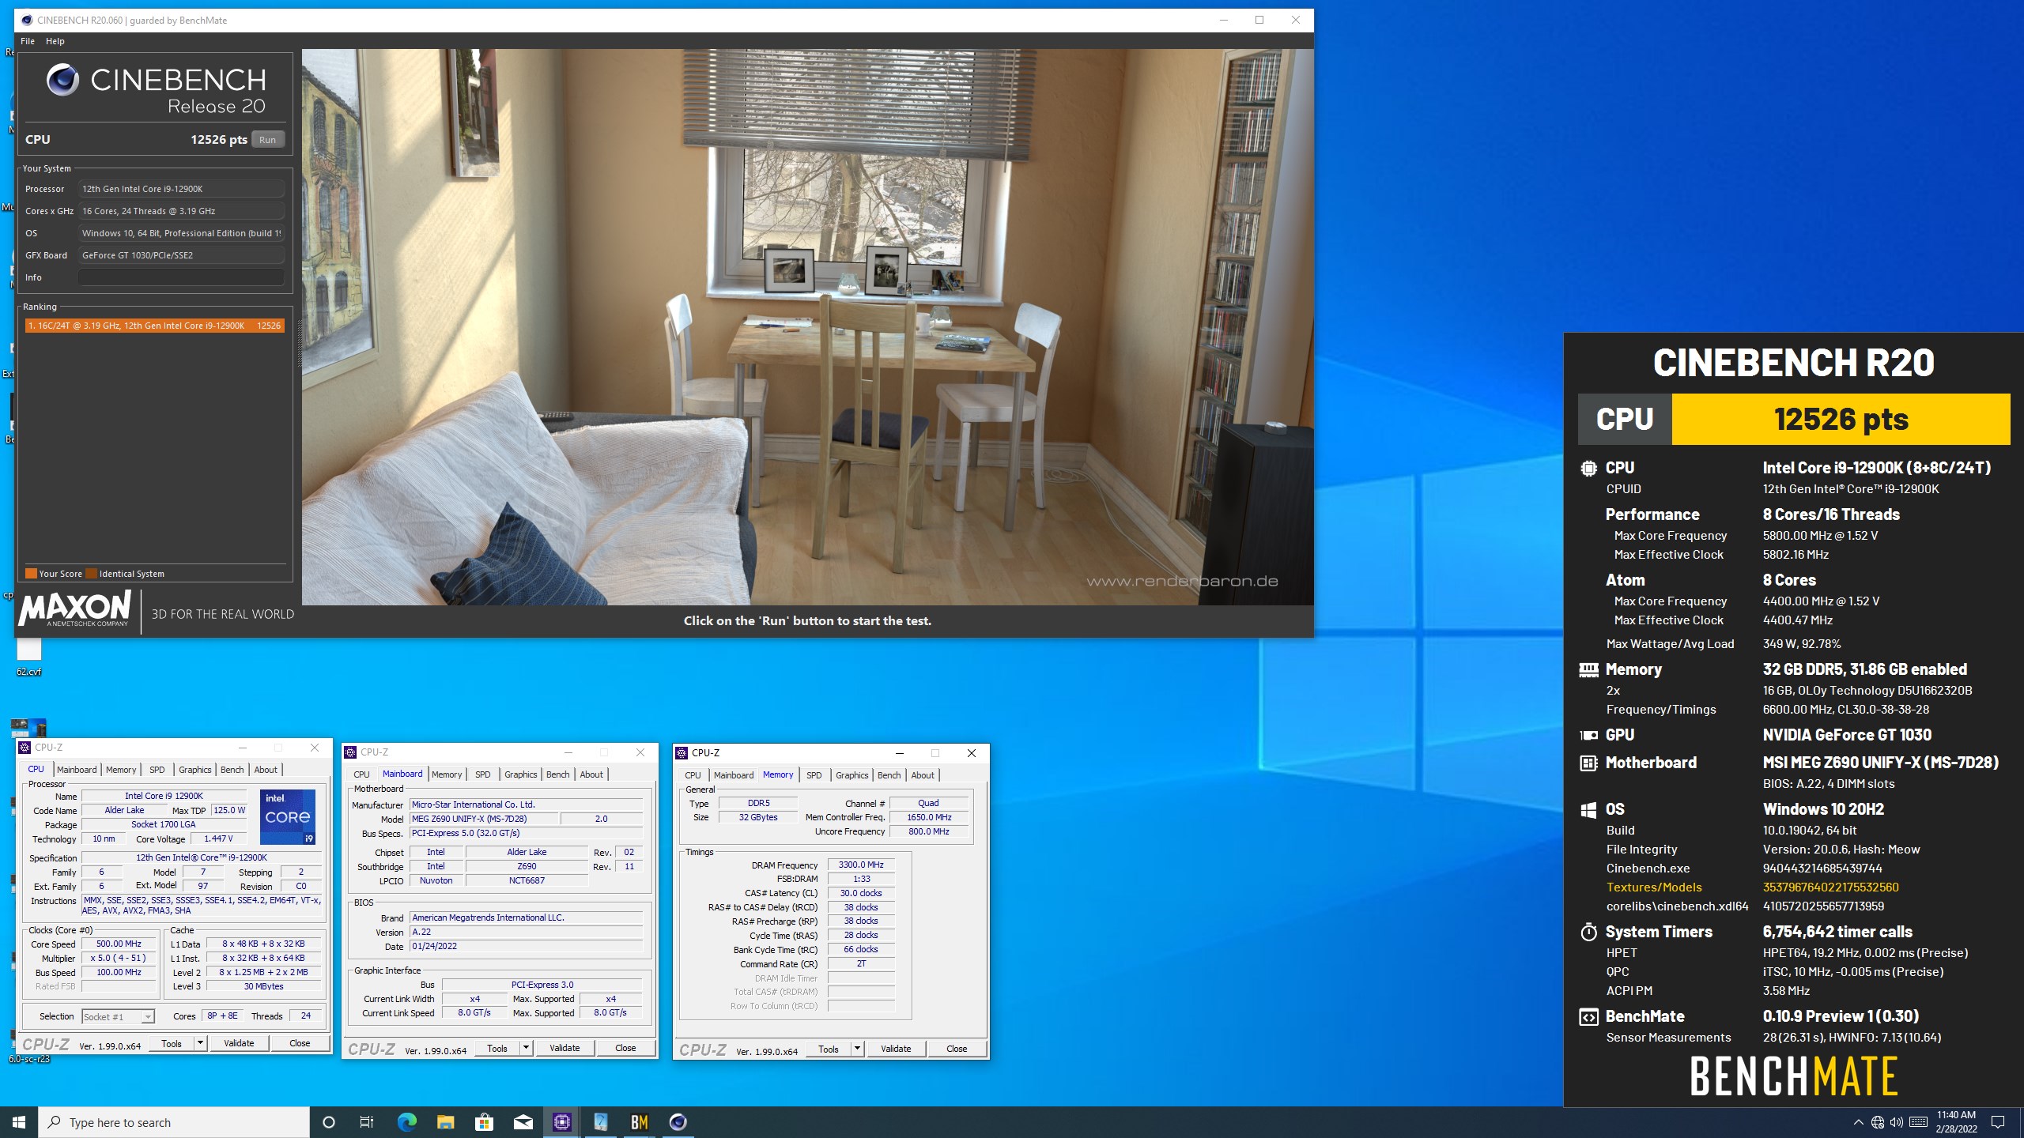Open Graphics tab in CPU-Z Mainboard window

click(521, 774)
